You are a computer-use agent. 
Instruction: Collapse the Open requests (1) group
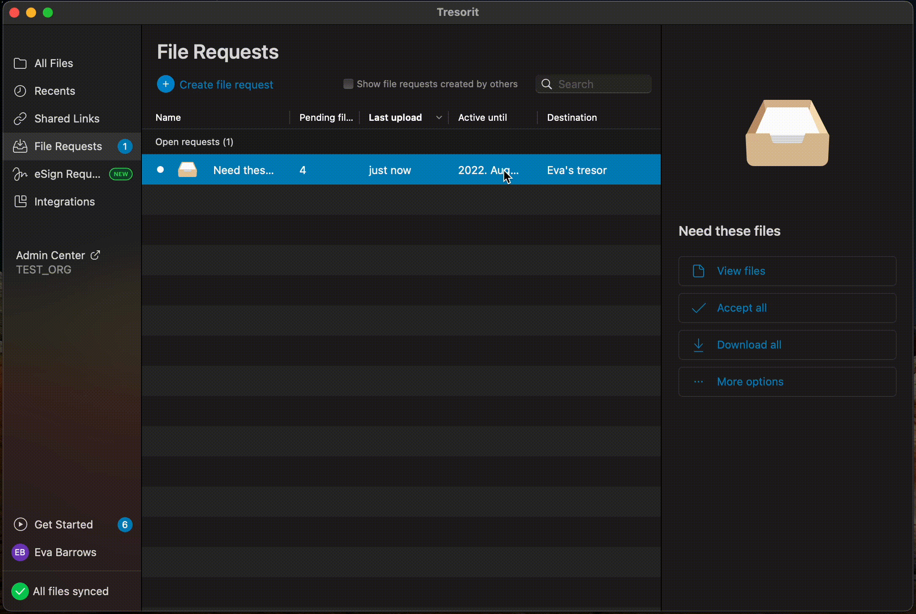point(194,142)
